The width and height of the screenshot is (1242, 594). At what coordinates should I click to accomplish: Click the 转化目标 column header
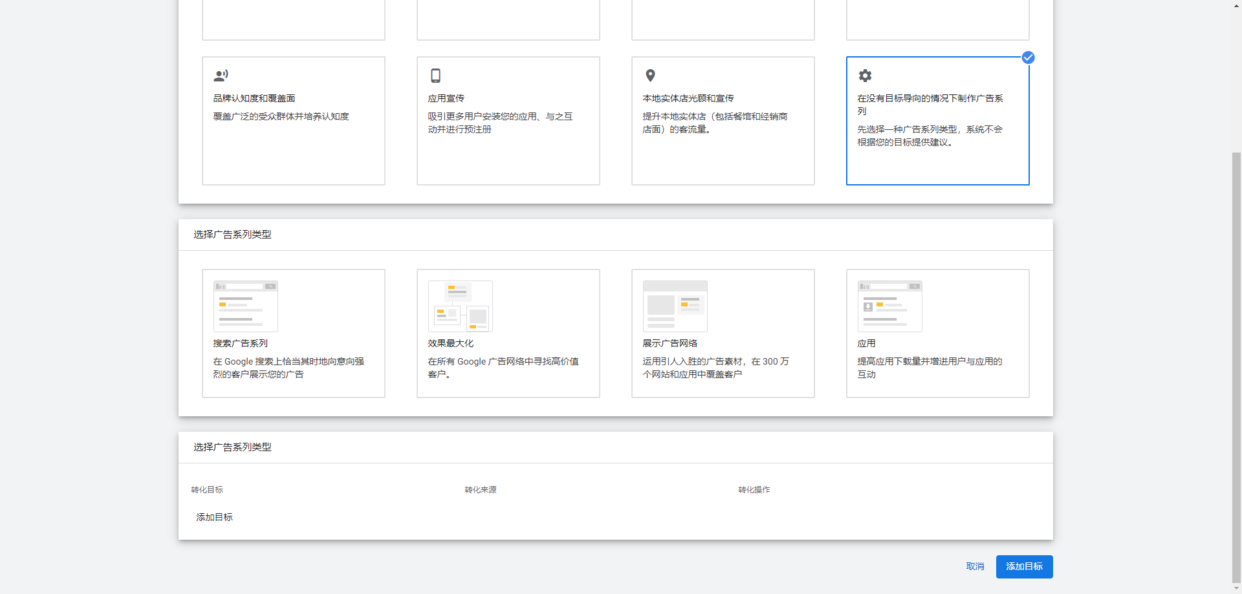point(207,490)
